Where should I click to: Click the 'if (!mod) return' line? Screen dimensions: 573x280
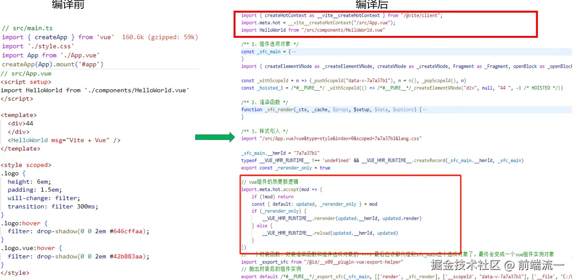click(273, 197)
